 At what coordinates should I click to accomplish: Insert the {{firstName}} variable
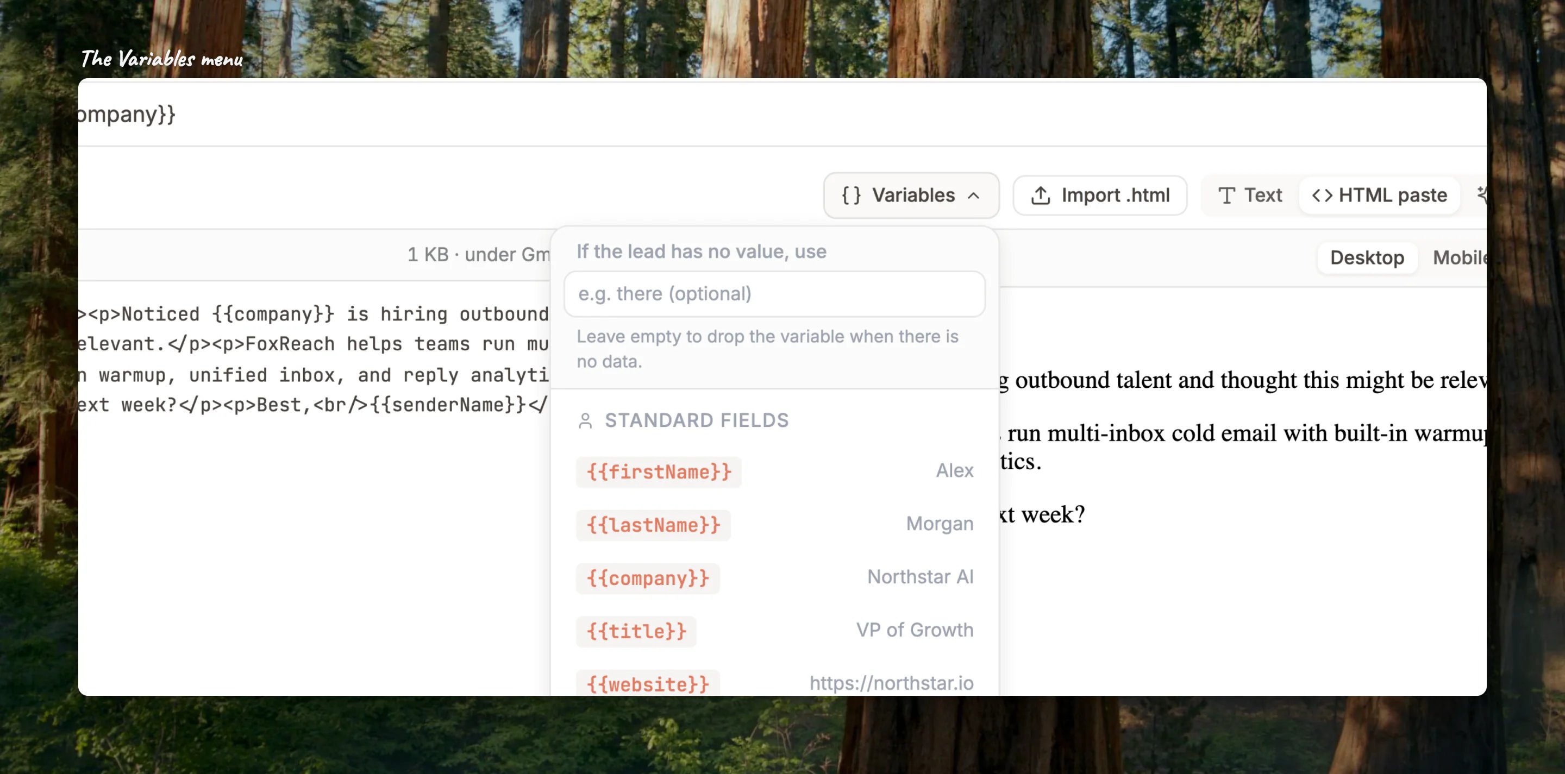pyautogui.click(x=659, y=471)
